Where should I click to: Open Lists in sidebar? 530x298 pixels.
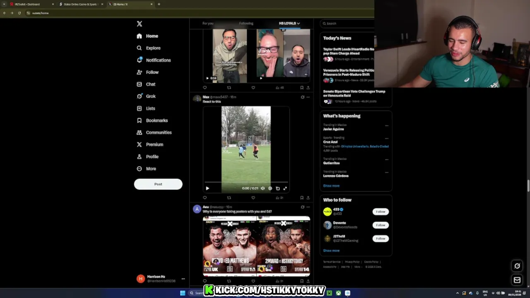[146, 108]
